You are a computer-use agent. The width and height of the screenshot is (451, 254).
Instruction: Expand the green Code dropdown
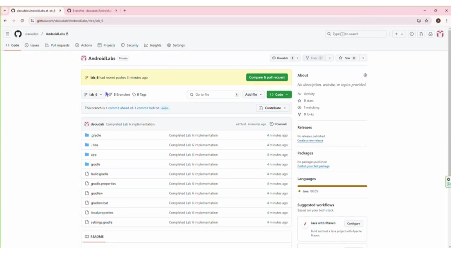[279, 95]
